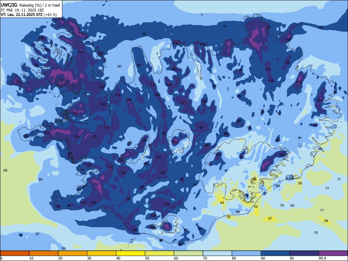Viewport: 348px width, 261px height.
Task: Click the init time 'IT: Mið. 19. 11. 2025 18Z'
Action: [22, 10]
